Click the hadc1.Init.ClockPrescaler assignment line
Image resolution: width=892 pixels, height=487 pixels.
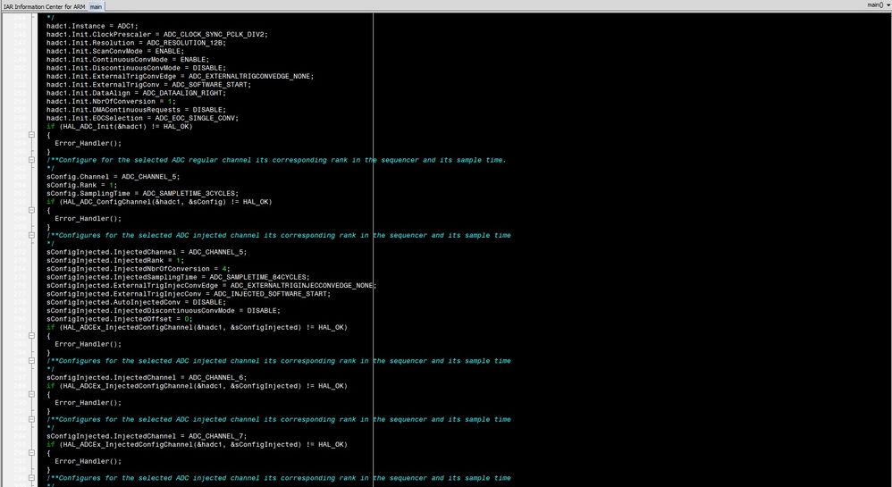pos(157,34)
